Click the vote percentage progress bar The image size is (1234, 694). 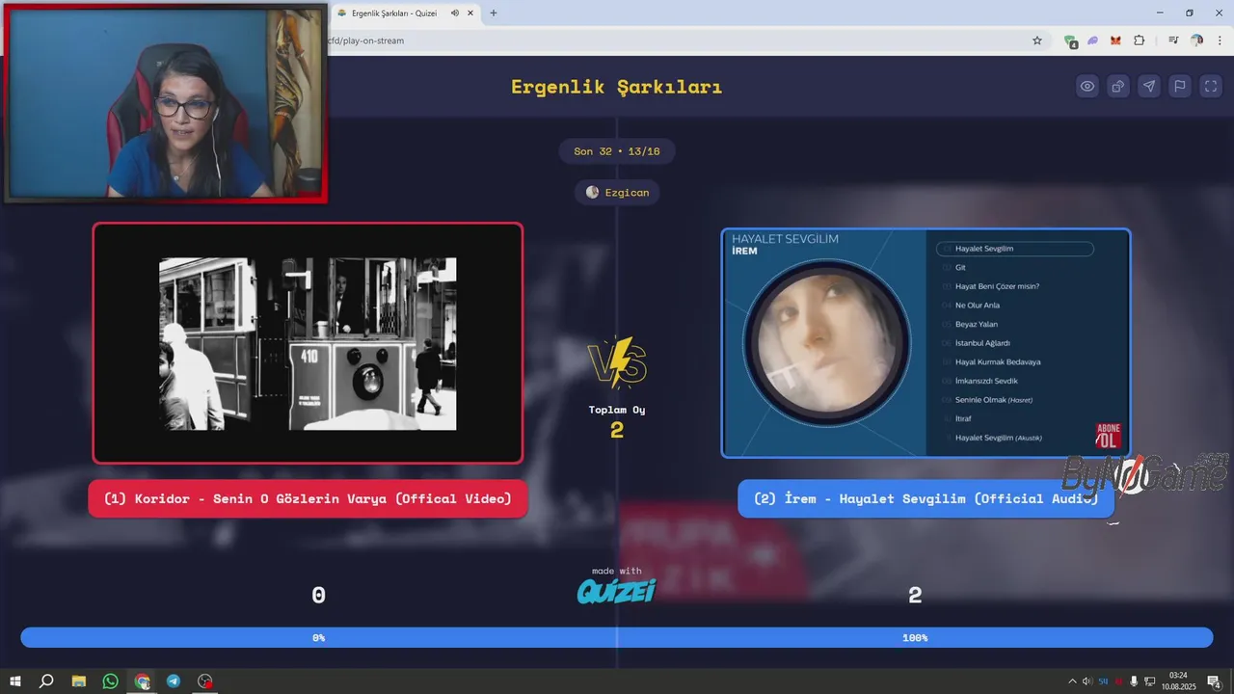click(617, 638)
